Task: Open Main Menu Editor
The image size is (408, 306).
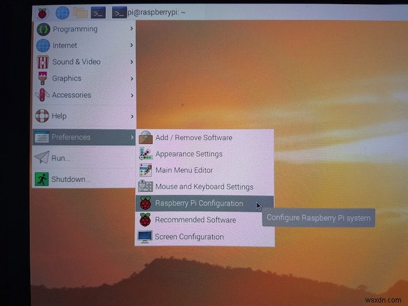Action: [x=205, y=170]
